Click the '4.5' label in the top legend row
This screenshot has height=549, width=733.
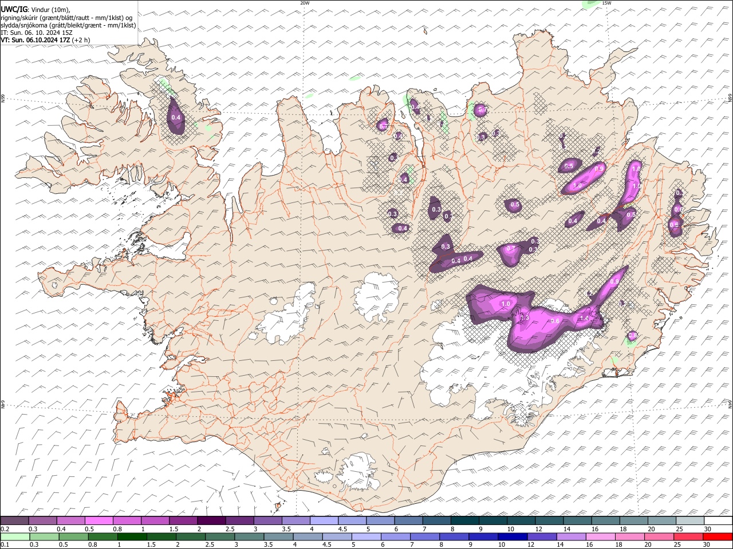point(342,529)
